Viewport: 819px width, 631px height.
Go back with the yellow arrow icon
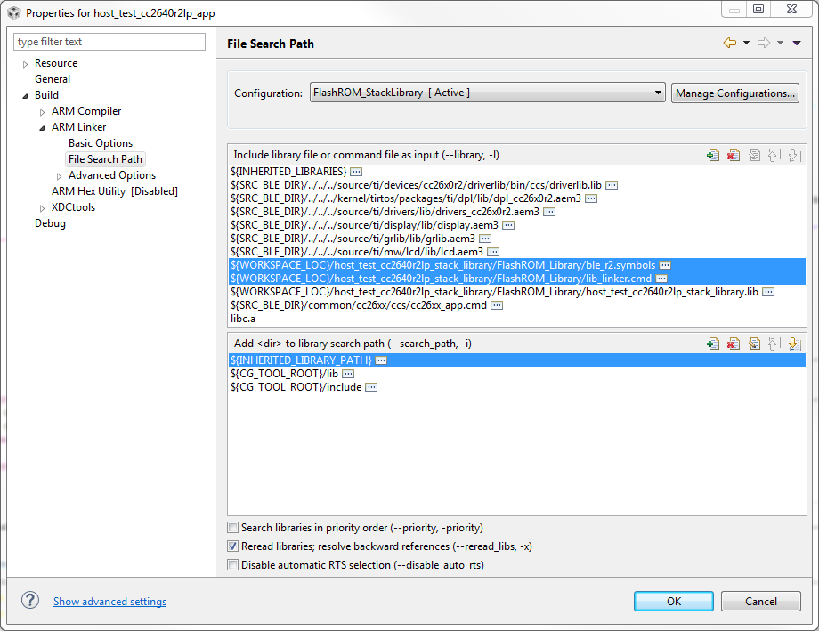[x=730, y=43]
